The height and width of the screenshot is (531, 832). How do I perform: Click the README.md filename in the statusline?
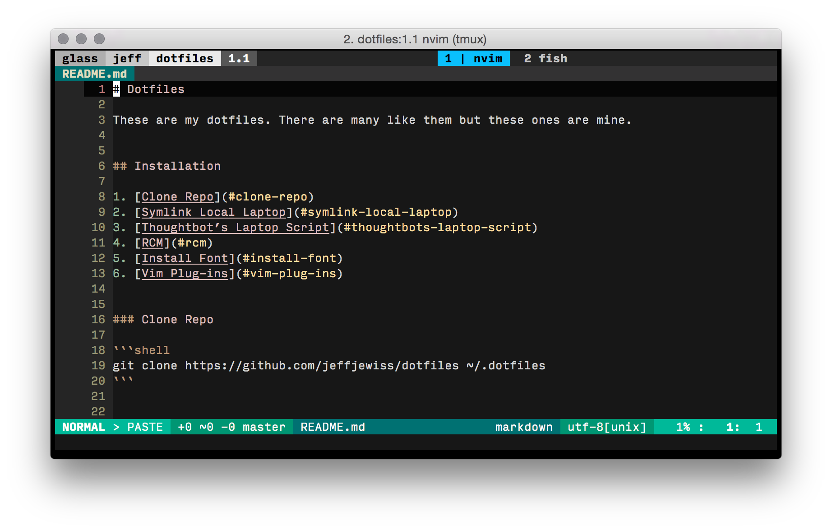click(333, 427)
